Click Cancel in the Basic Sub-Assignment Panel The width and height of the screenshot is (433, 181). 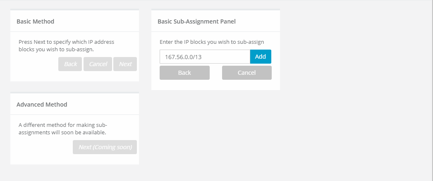(247, 73)
